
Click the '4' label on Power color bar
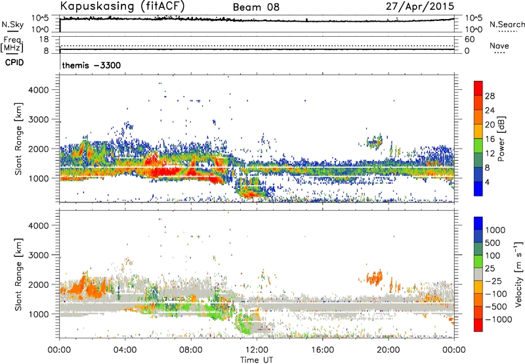click(488, 183)
